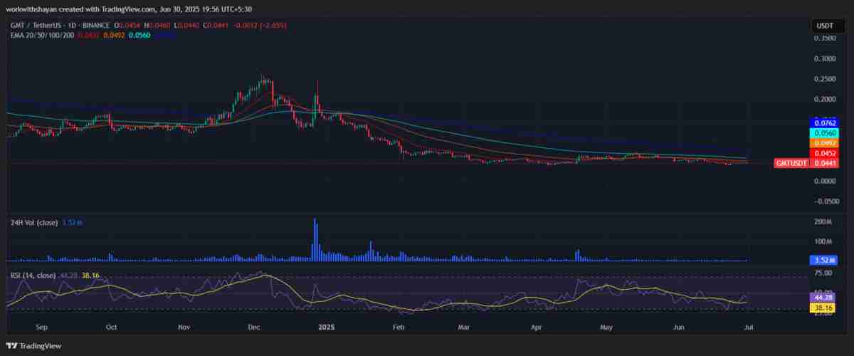The image size is (854, 356).
Task: Click the TradingView logo icon
Action: [x=12, y=345]
